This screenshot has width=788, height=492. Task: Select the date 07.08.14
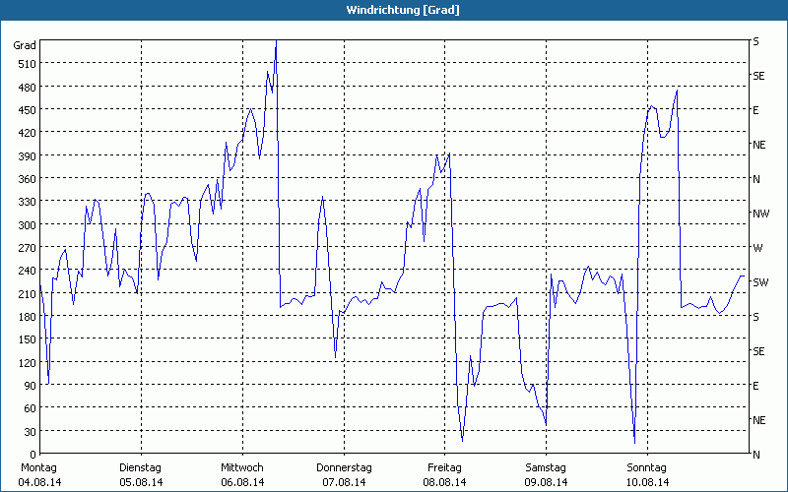coord(344,482)
